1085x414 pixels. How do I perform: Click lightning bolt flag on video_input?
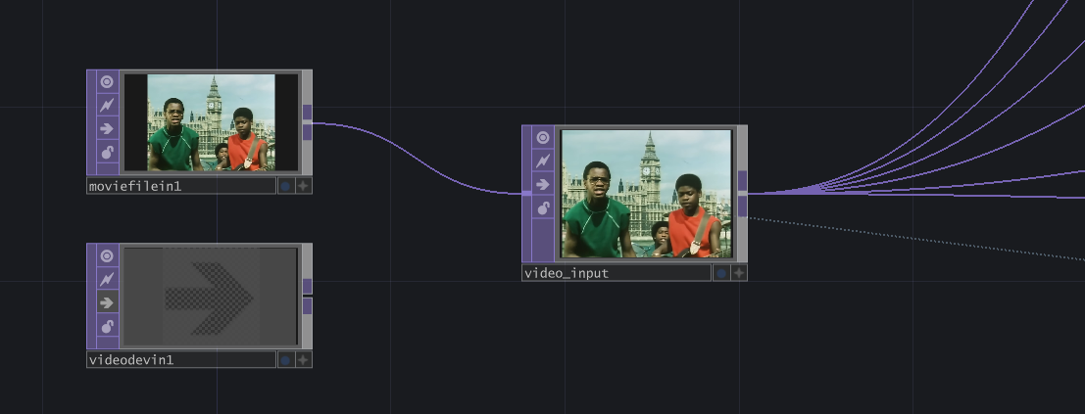542,161
